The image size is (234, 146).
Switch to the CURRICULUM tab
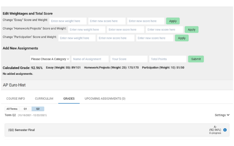[44, 99]
